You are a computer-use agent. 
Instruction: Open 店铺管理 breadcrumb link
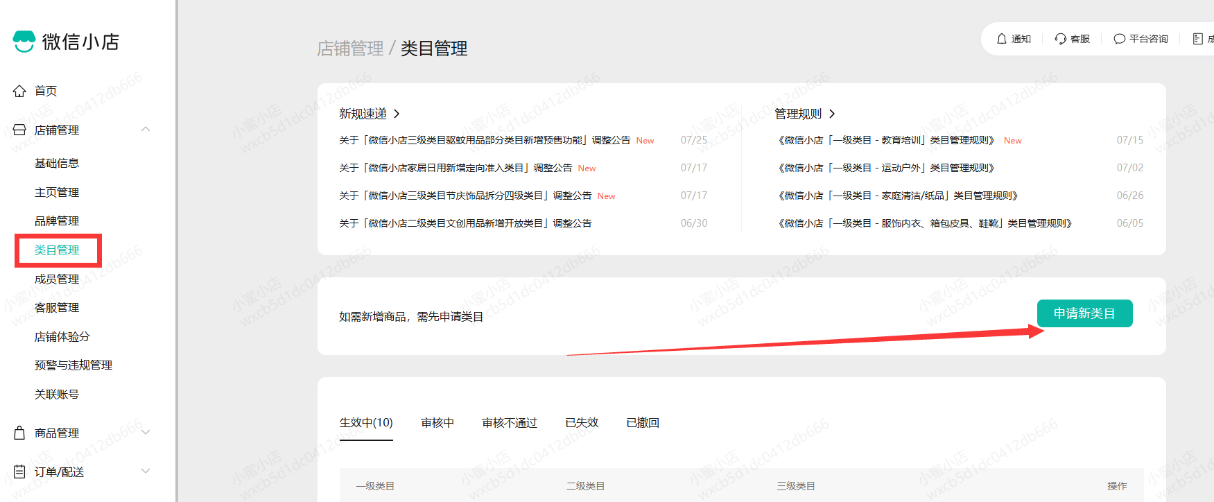pyautogui.click(x=350, y=49)
